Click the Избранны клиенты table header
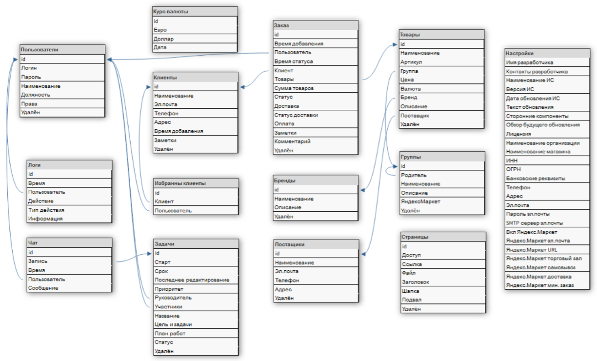Screen dimensions: 597x361 pyautogui.click(x=196, y=183)
